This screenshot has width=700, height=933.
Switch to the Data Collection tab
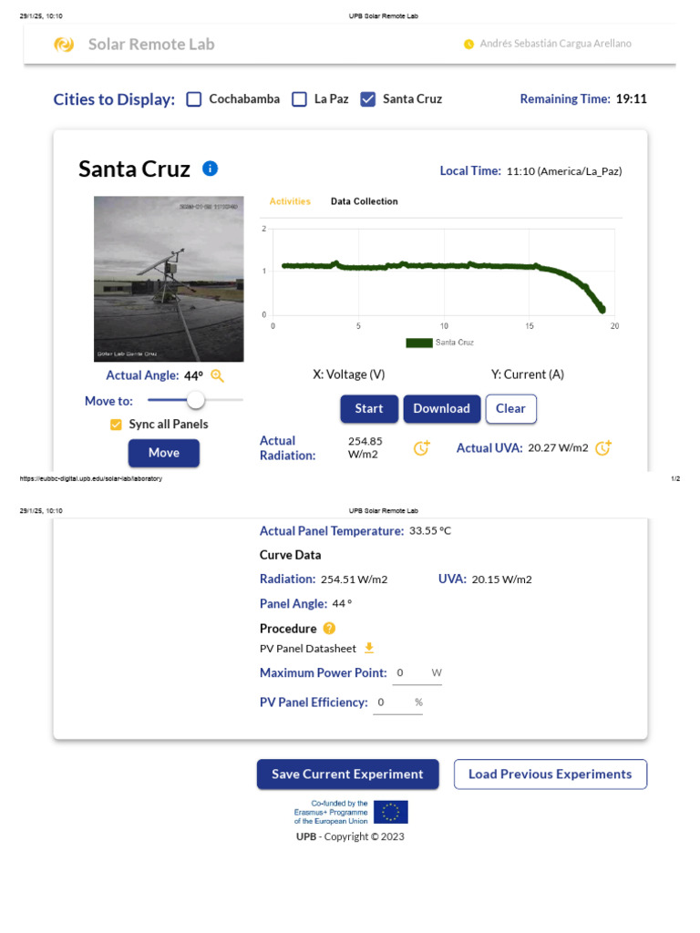tap(364, 201)
